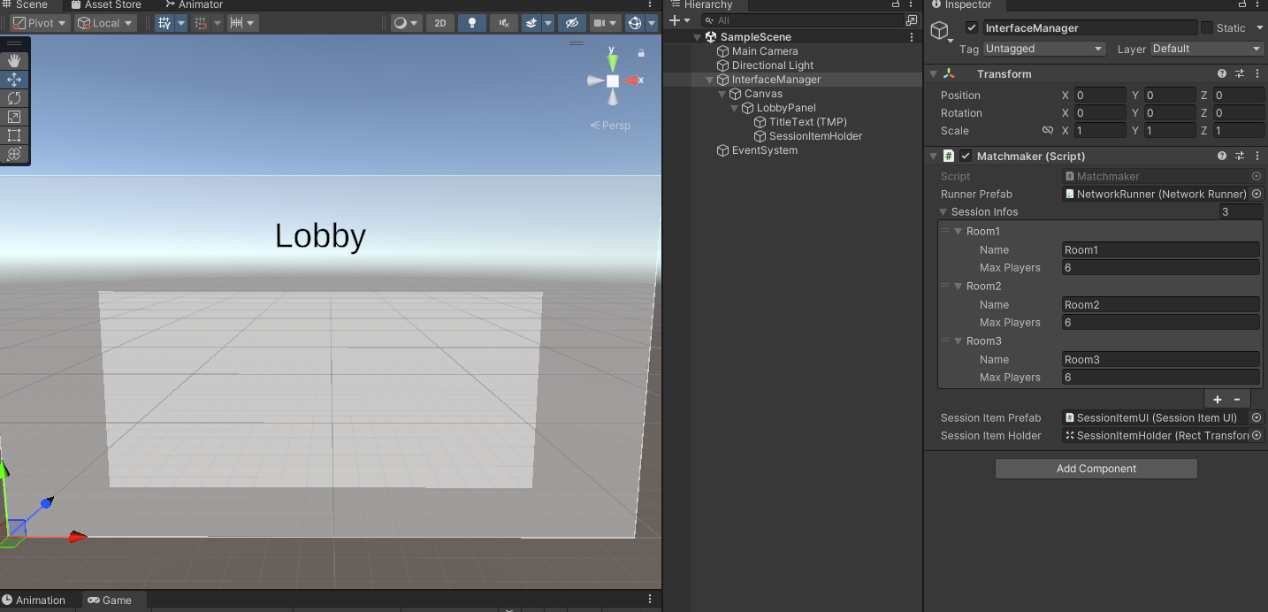Toggle Scale constrained proportions link icon
Image resolution: width=1268 pixels, height=612 pixels.
coord(1048,130)
